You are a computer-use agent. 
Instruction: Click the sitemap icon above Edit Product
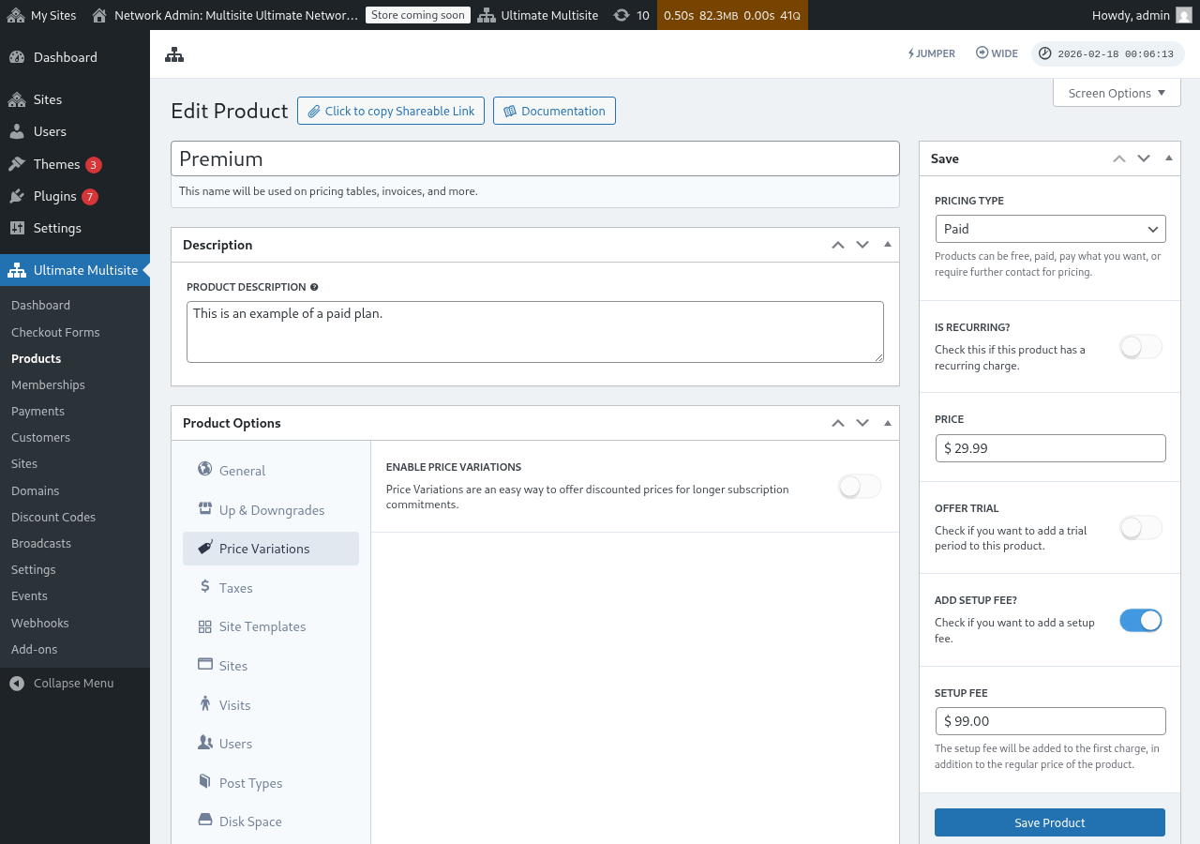[x=174, y=54]
